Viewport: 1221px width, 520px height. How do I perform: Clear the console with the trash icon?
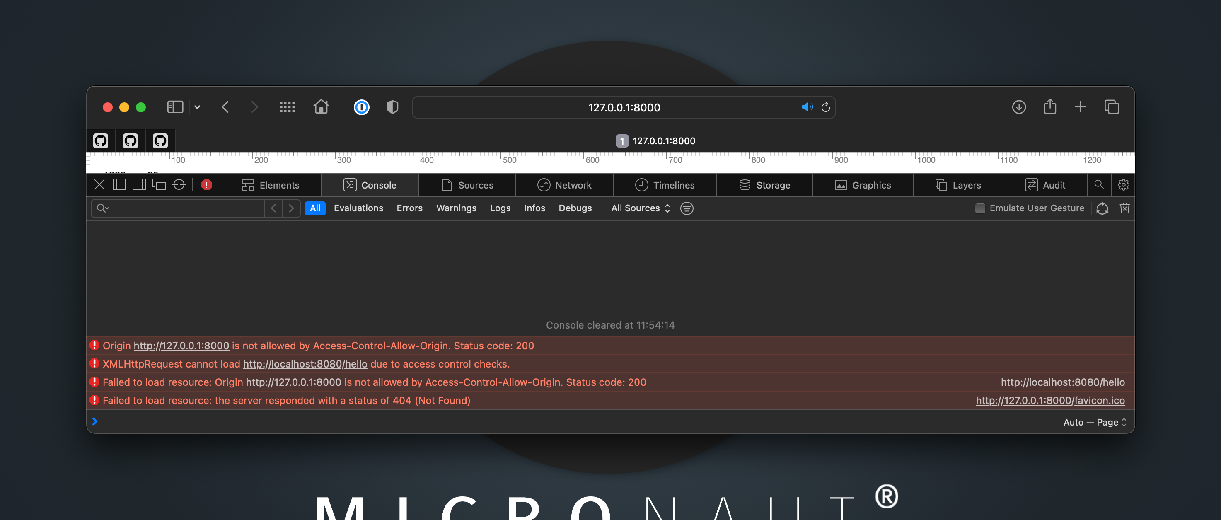(x=1124, y=208)
